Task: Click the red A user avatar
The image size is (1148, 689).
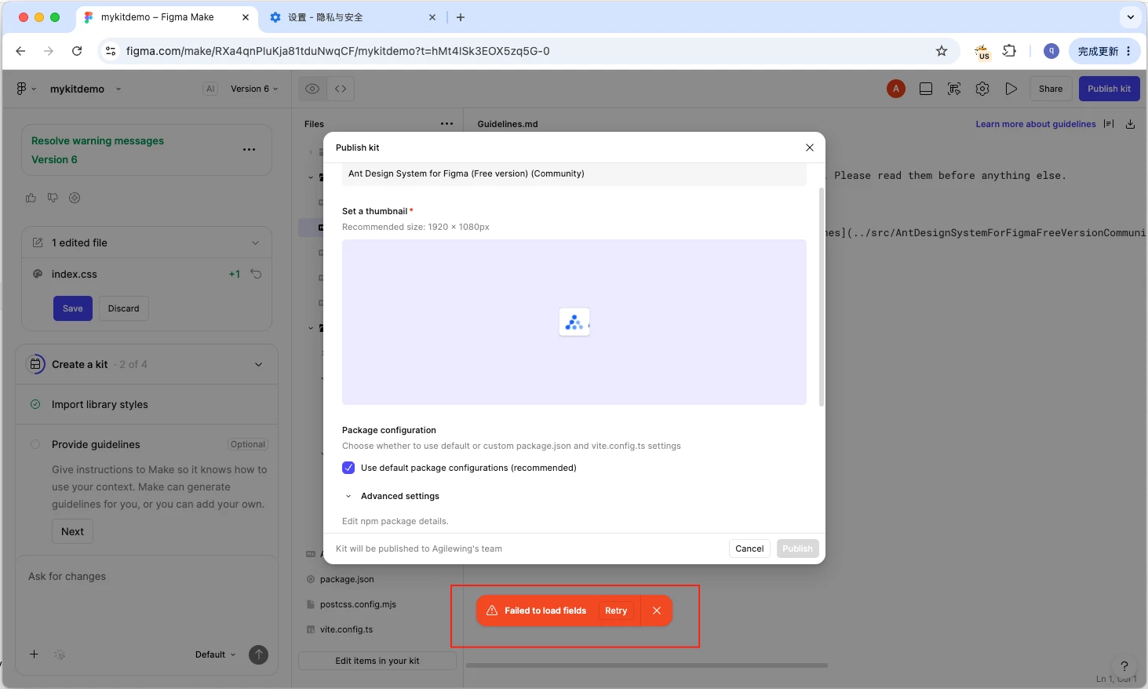Action: 896,89
